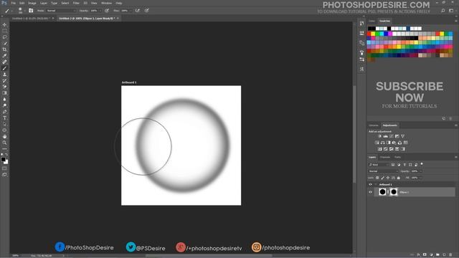
Task: Toggle pressure for size in options bar
Action: click(146, 11)
